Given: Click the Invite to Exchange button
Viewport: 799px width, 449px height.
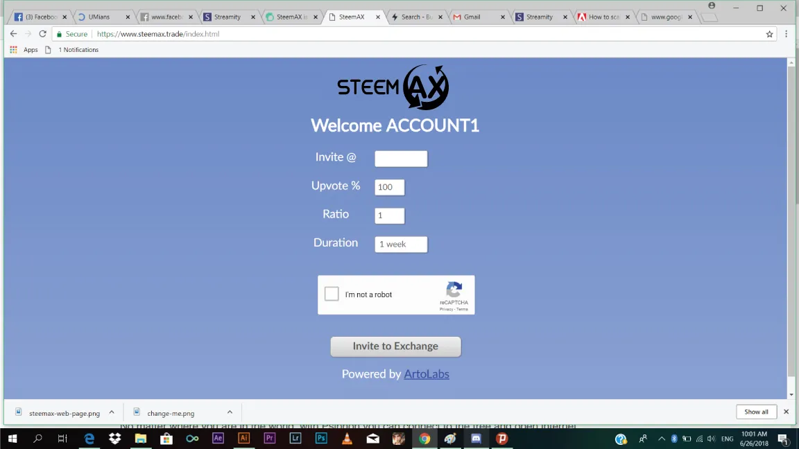Looking at the screenshot, I should [x=395, y=346].
